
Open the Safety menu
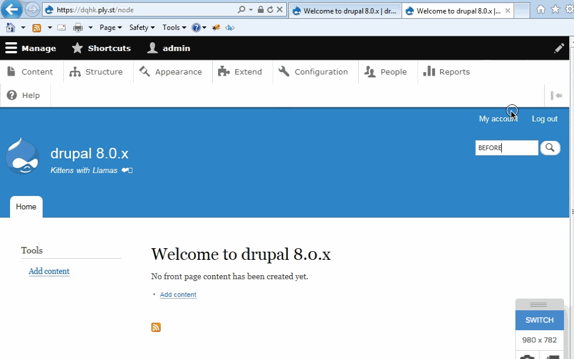142,28
